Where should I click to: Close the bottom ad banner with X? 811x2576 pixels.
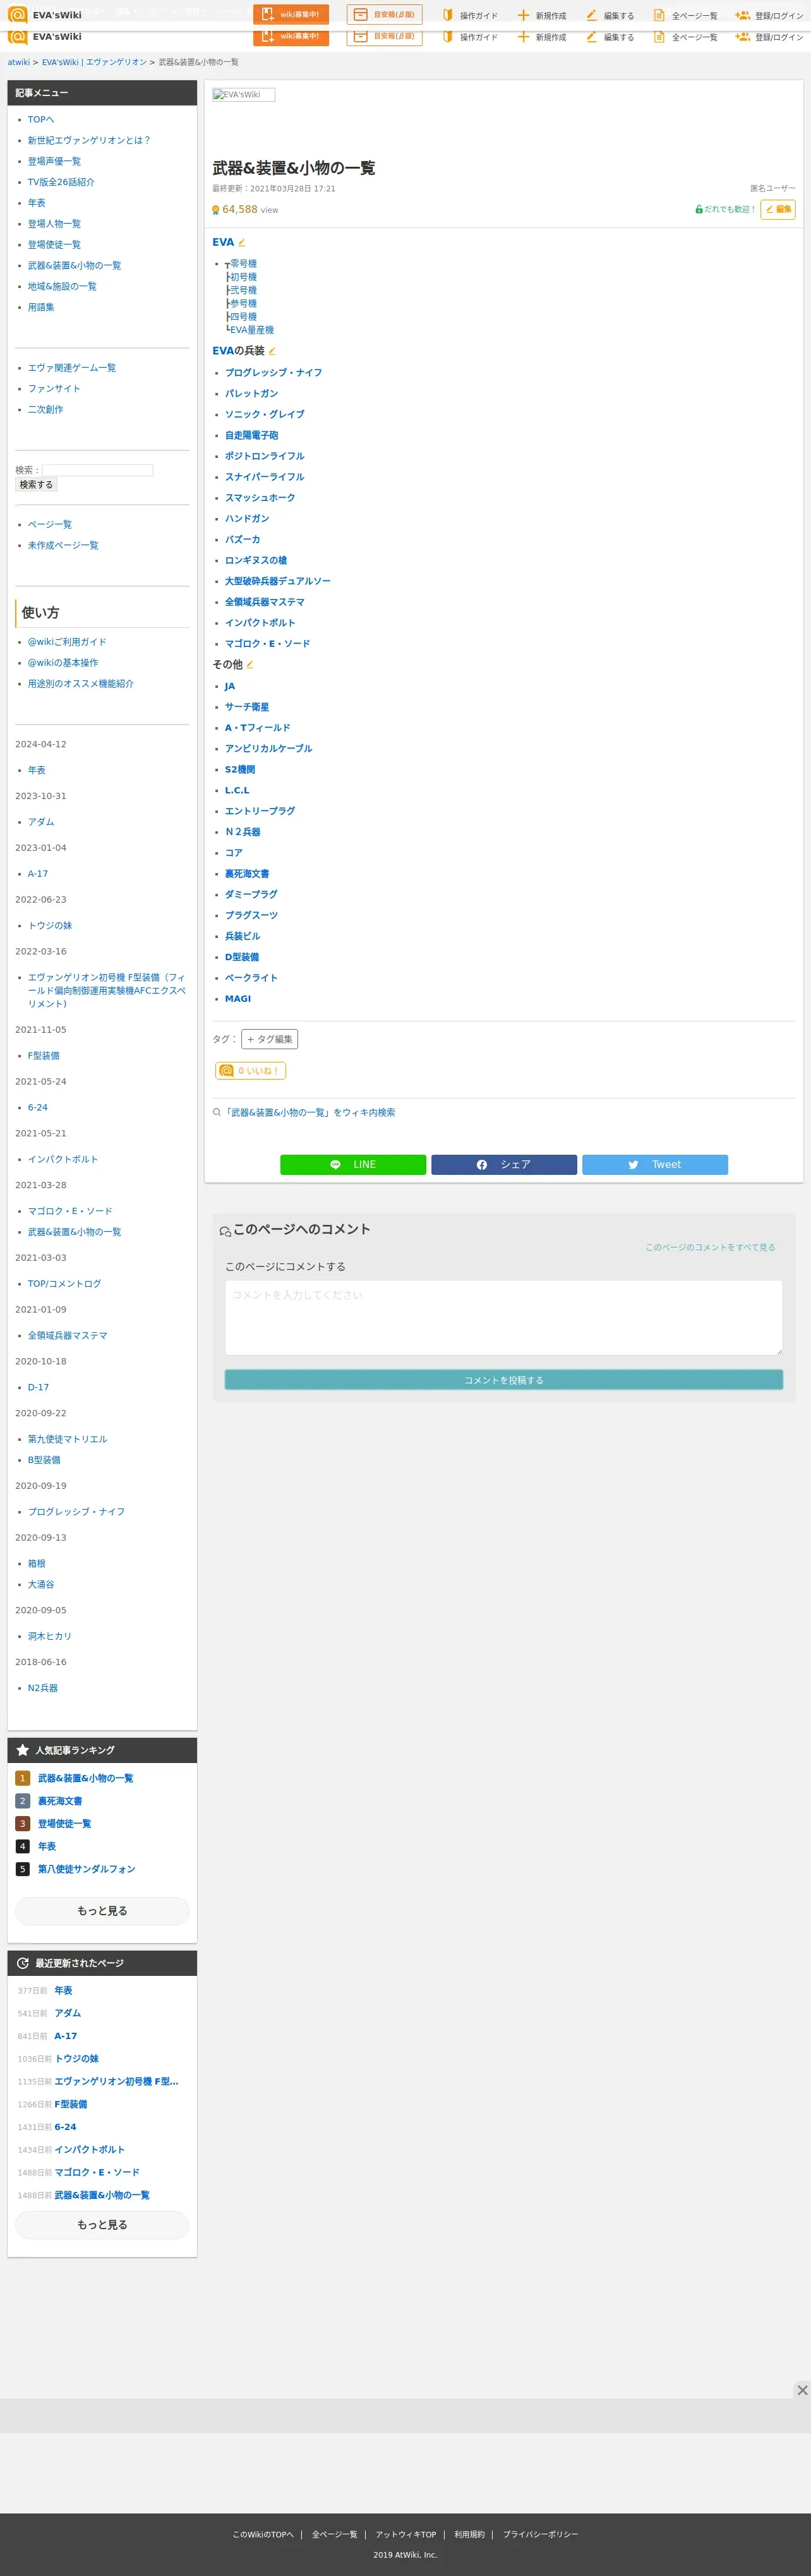point(802,2390)
